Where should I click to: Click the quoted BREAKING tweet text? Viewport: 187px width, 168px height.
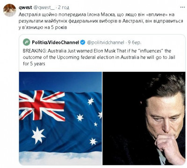tap(99, 57)
